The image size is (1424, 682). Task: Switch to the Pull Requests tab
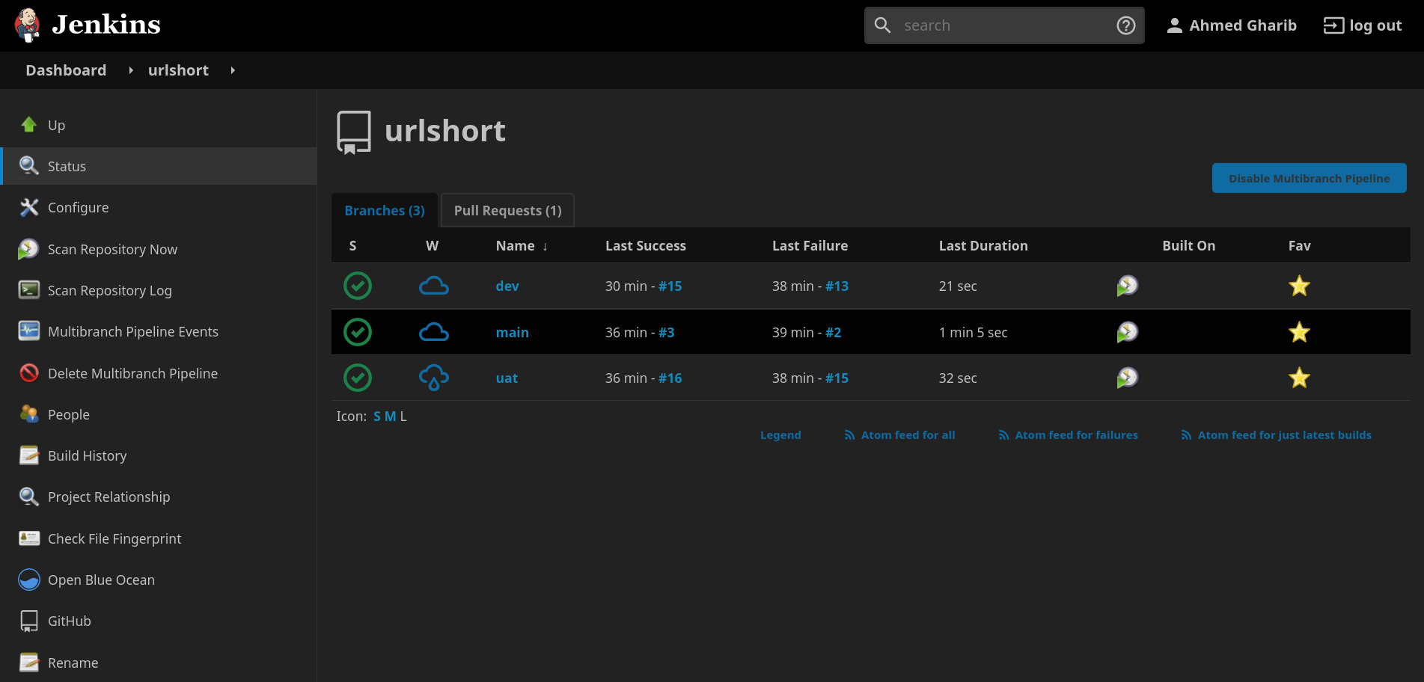click(507, 210)
